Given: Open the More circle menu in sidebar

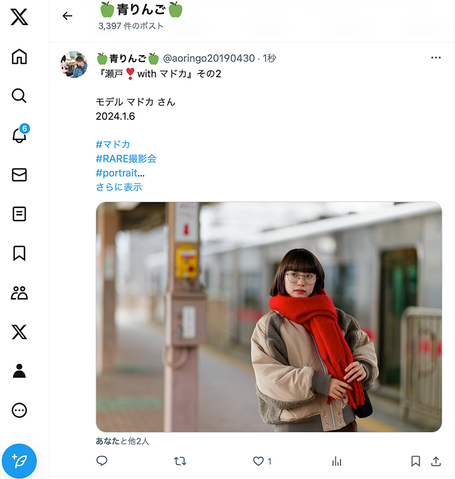Looking at the screenshot, I should (x=19, y=410).
